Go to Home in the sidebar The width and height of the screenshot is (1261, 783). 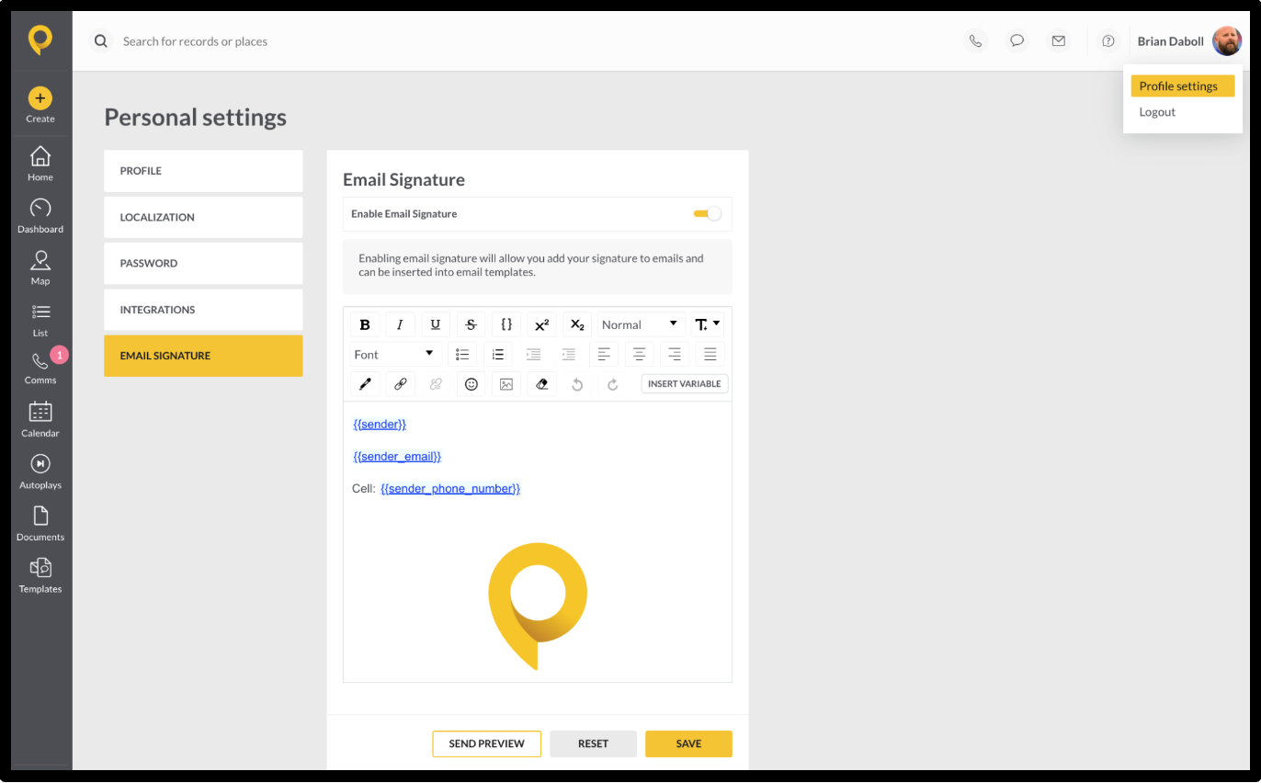(40, 164)
